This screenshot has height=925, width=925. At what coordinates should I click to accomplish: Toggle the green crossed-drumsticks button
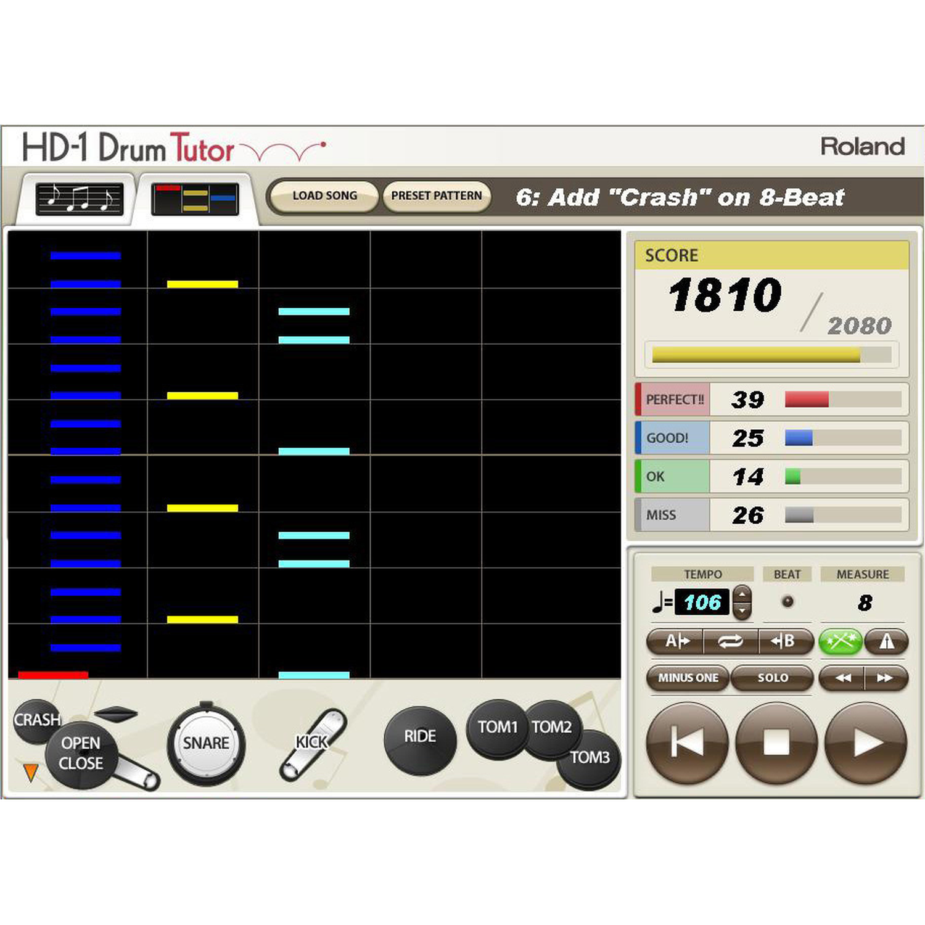pyautogui.click(x=840, y=641)
